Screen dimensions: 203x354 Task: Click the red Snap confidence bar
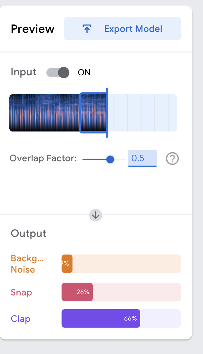pyautogui.click(x=77, y=292)
